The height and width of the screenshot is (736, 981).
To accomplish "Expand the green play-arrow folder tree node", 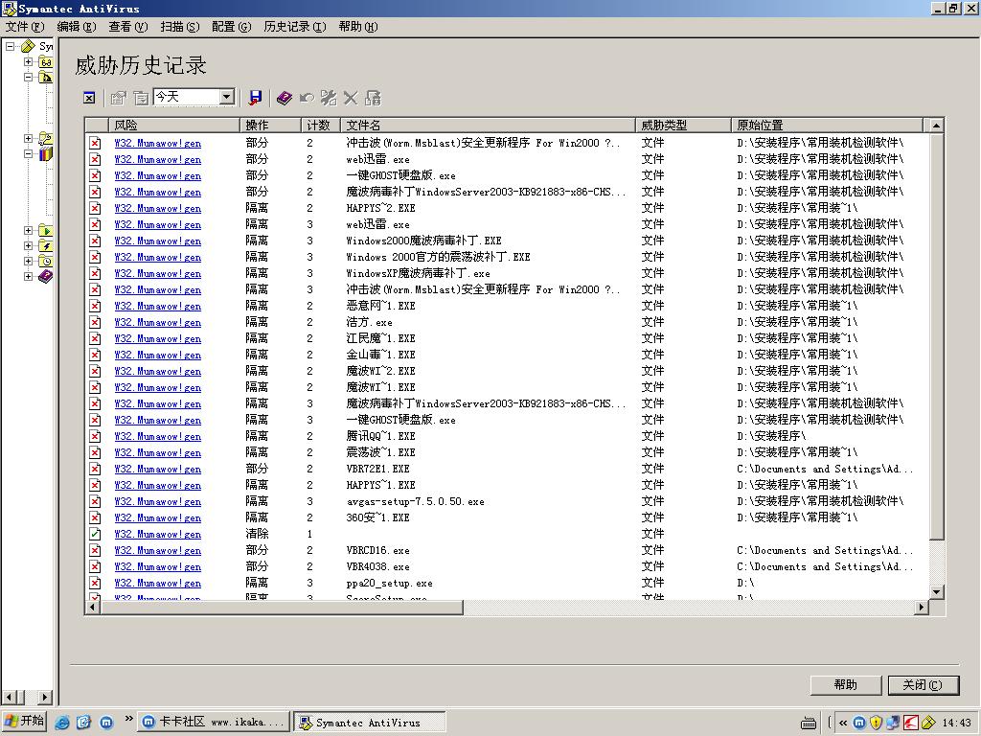I will [29, 230].
